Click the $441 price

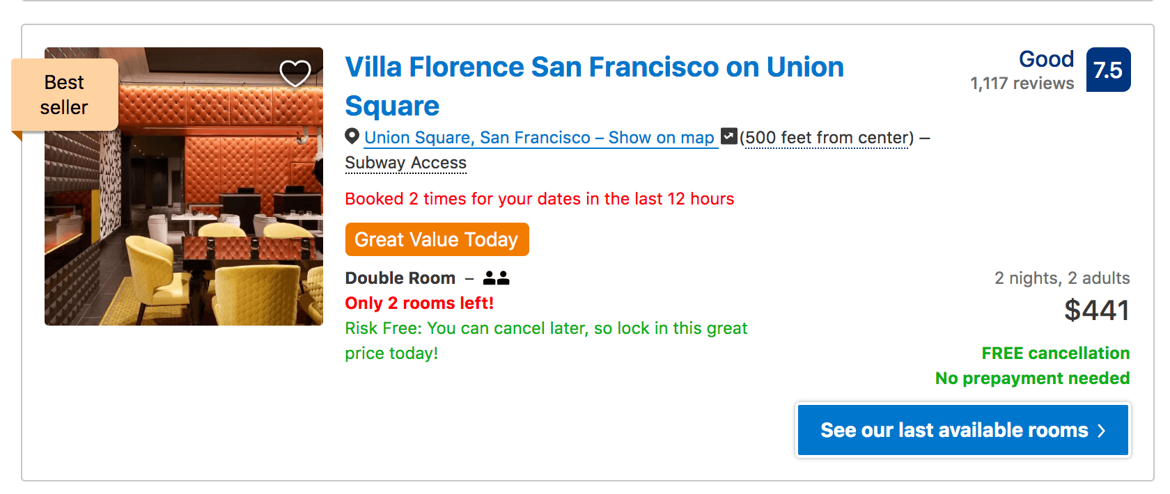pyautogui.click(x=1096, y=310)
